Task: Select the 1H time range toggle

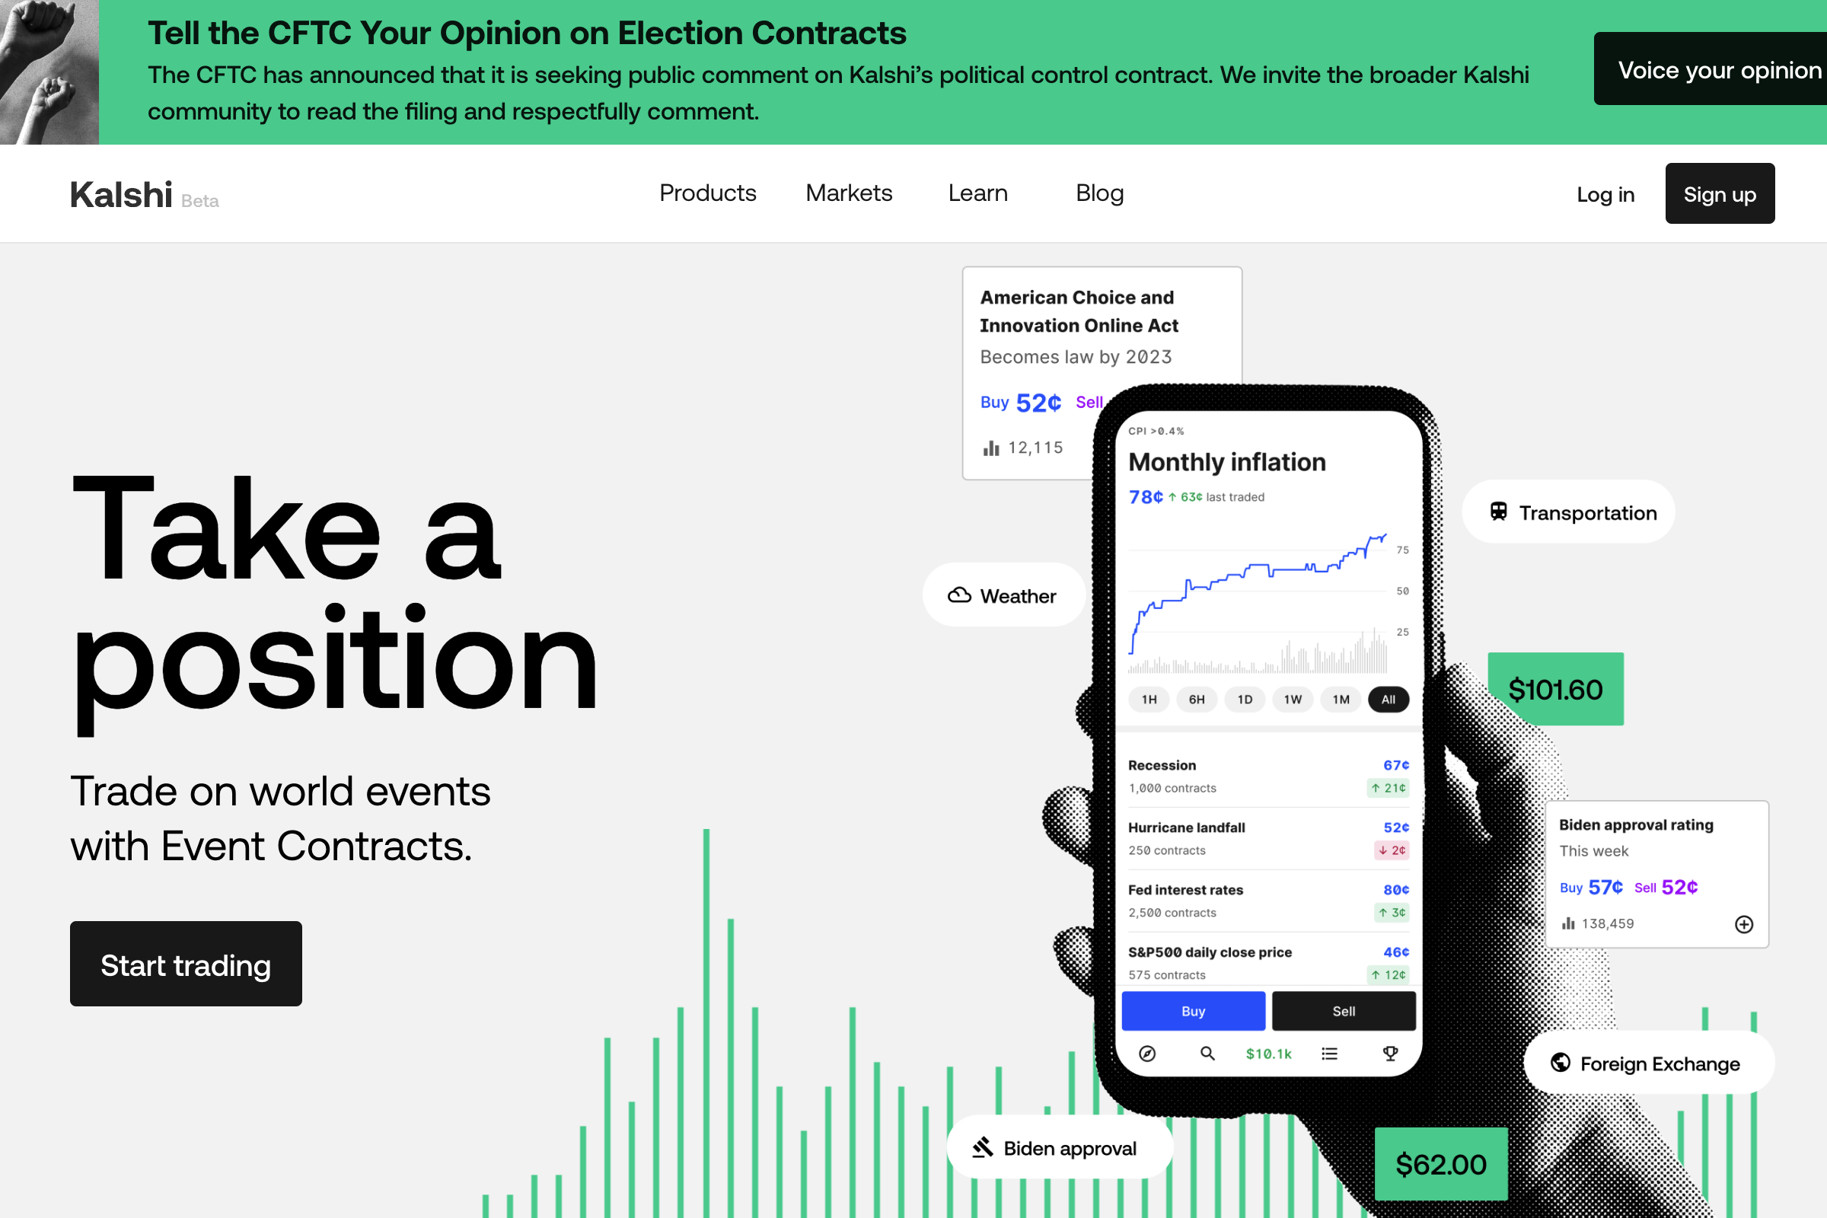Action: pos(1150,700)
